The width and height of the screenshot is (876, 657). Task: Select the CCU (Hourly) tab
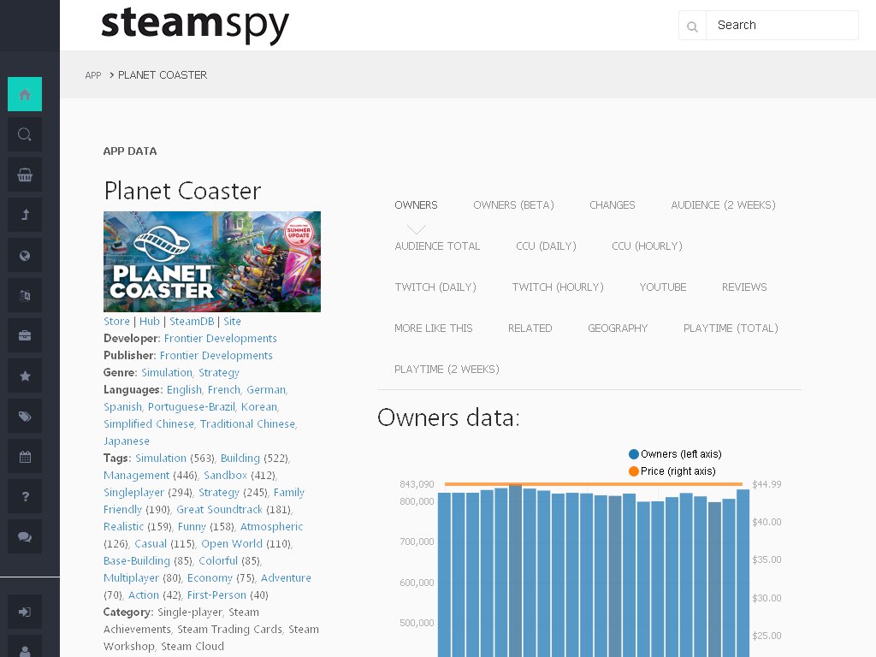click(x=647, y=246)
